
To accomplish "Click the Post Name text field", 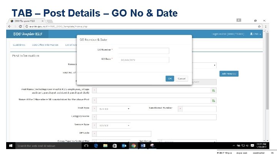I will [154, 91].
